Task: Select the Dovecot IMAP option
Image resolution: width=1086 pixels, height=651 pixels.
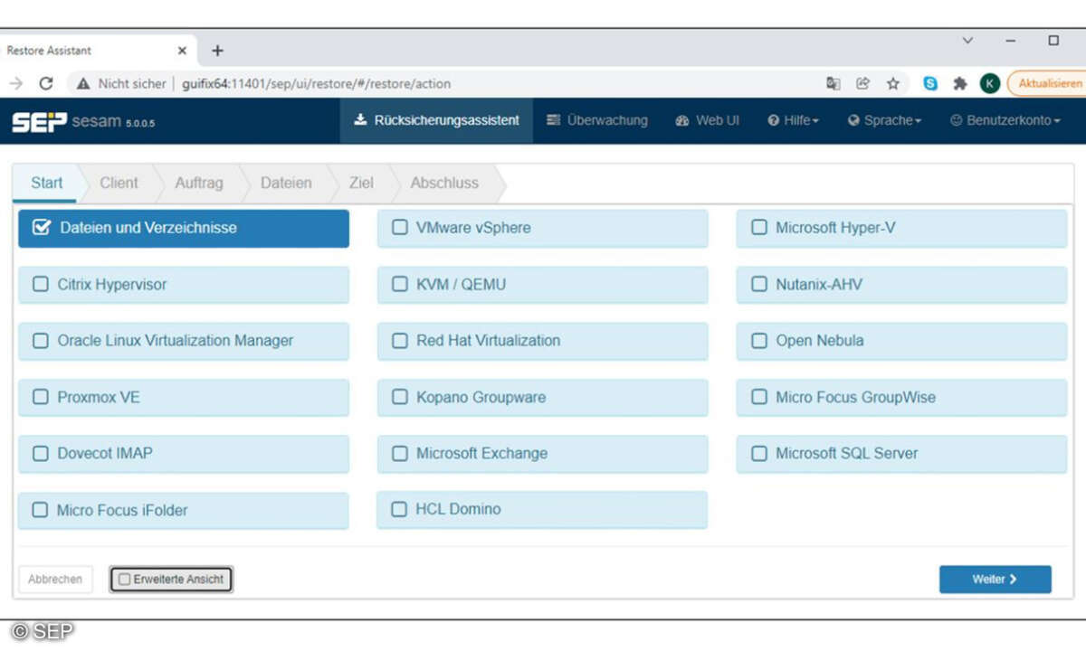Action: point(183,454)
